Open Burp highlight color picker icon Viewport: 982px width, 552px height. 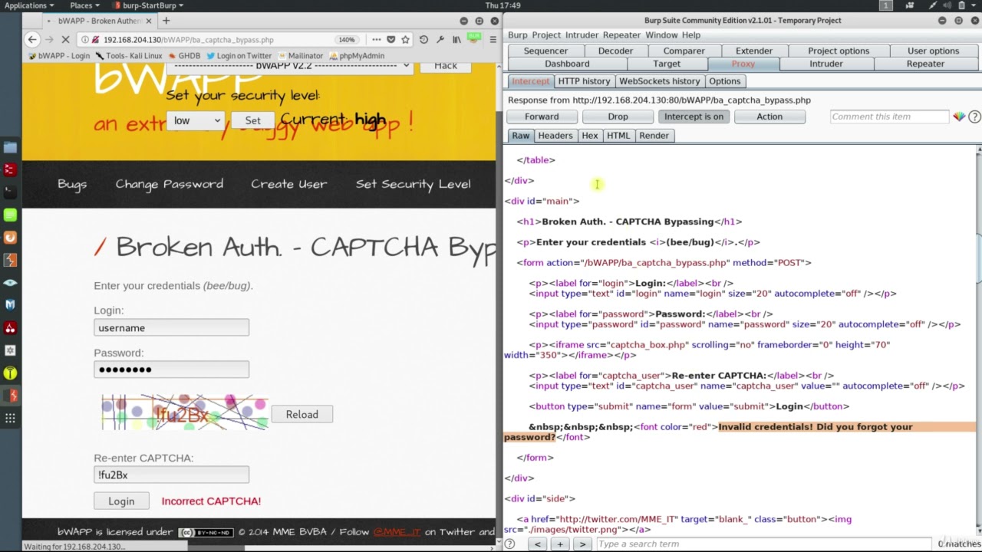(x=959, y=117)
